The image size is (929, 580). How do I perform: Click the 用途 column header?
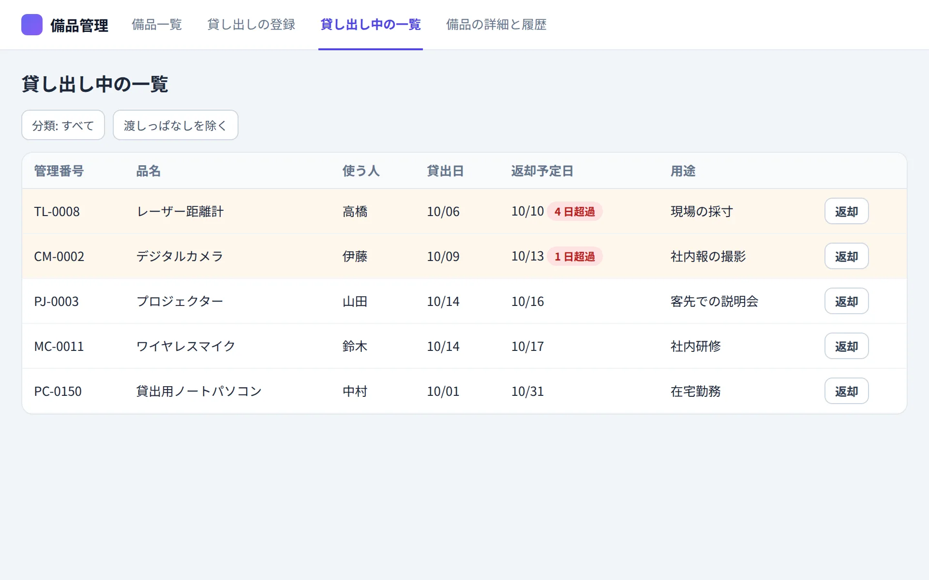683,171
